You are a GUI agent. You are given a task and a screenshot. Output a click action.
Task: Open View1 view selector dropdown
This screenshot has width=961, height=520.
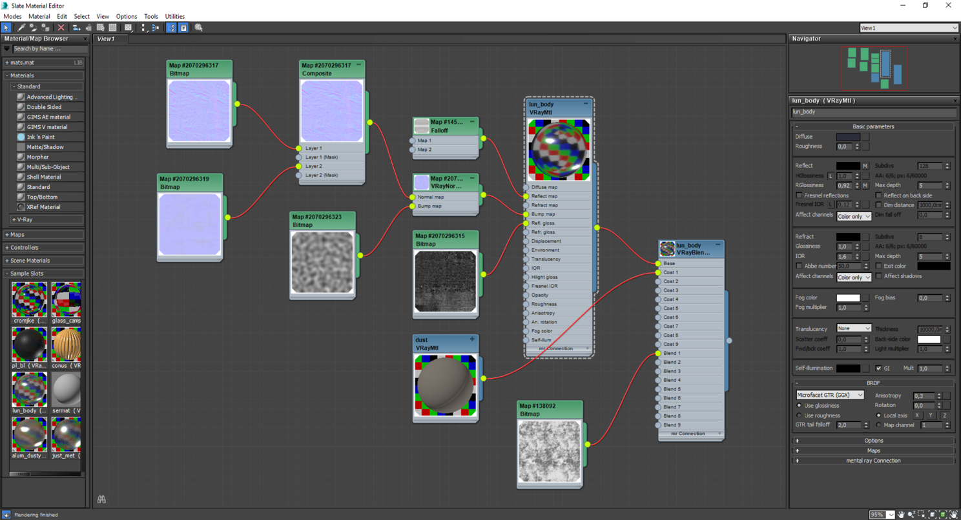tap(909, 28)
